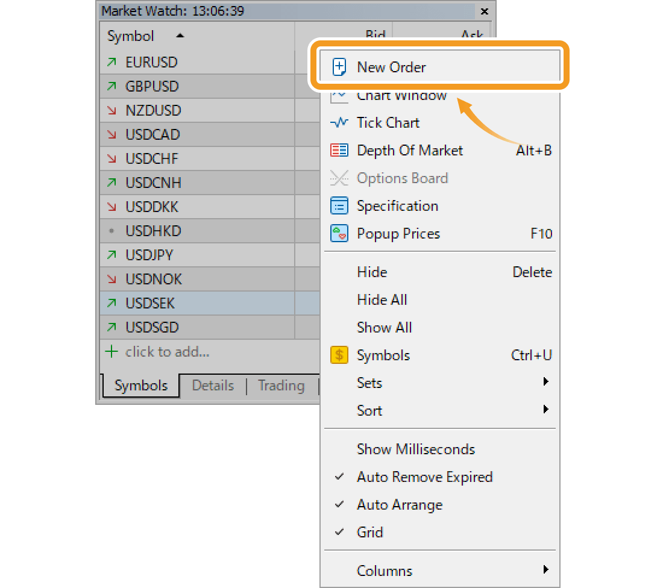Image resolution: width=663 pixels, height=588 pixels.
Task: Expand the Sets submenu
Action: click(369, 383)
